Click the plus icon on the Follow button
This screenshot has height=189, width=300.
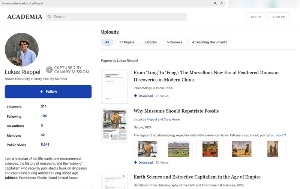tap(42, 92)
